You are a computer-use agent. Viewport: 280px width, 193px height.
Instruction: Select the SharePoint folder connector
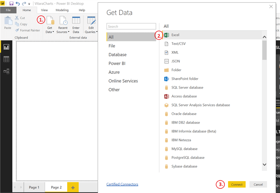point(212,79)
